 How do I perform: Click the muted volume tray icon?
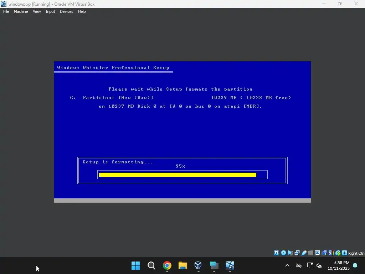tap(319, 265)
